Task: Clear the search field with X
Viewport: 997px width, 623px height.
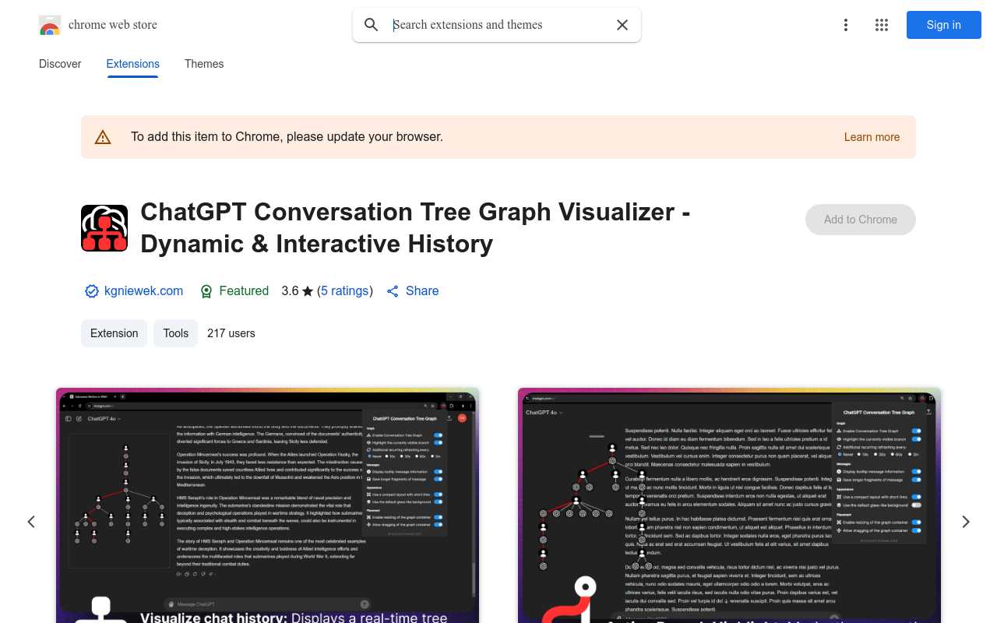Action: pyautogui.click(x=622, y=25)
